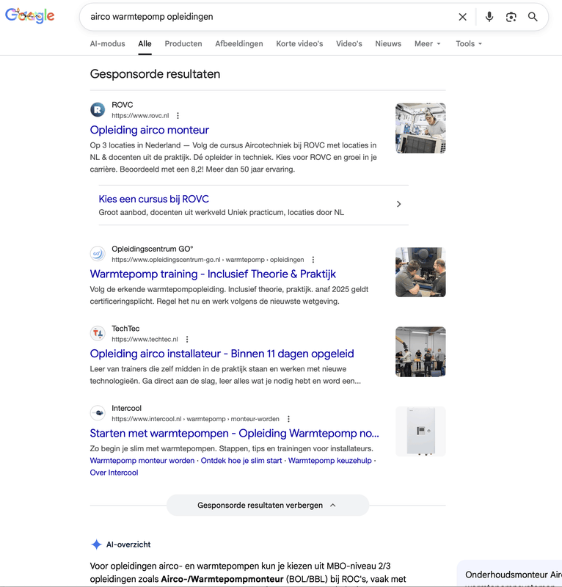Open 'Kies een cursus bij ROVC' link
The width and height of the screenshot is (562, 587).
pos(153,199)
